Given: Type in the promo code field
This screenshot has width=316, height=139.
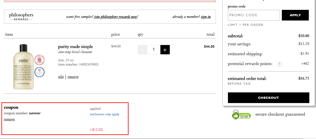Looking at the screenshot, I should [x=254, y=15].
